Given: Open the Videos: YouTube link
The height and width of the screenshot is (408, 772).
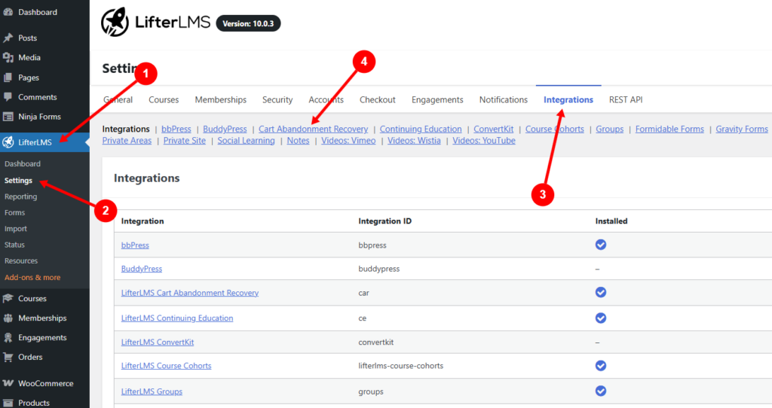Looking at the screenshot, I should click(484, 141).
